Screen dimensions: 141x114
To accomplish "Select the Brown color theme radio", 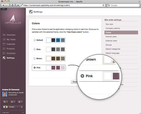I will tap(34, 58).
